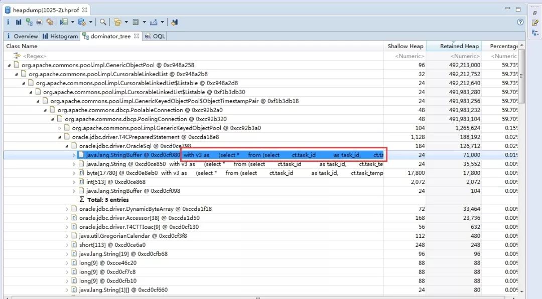Screen dimensions: 542x299
Task: Select PoolingConnection @ 0xcc92b320 row
Action: point(261,119)
